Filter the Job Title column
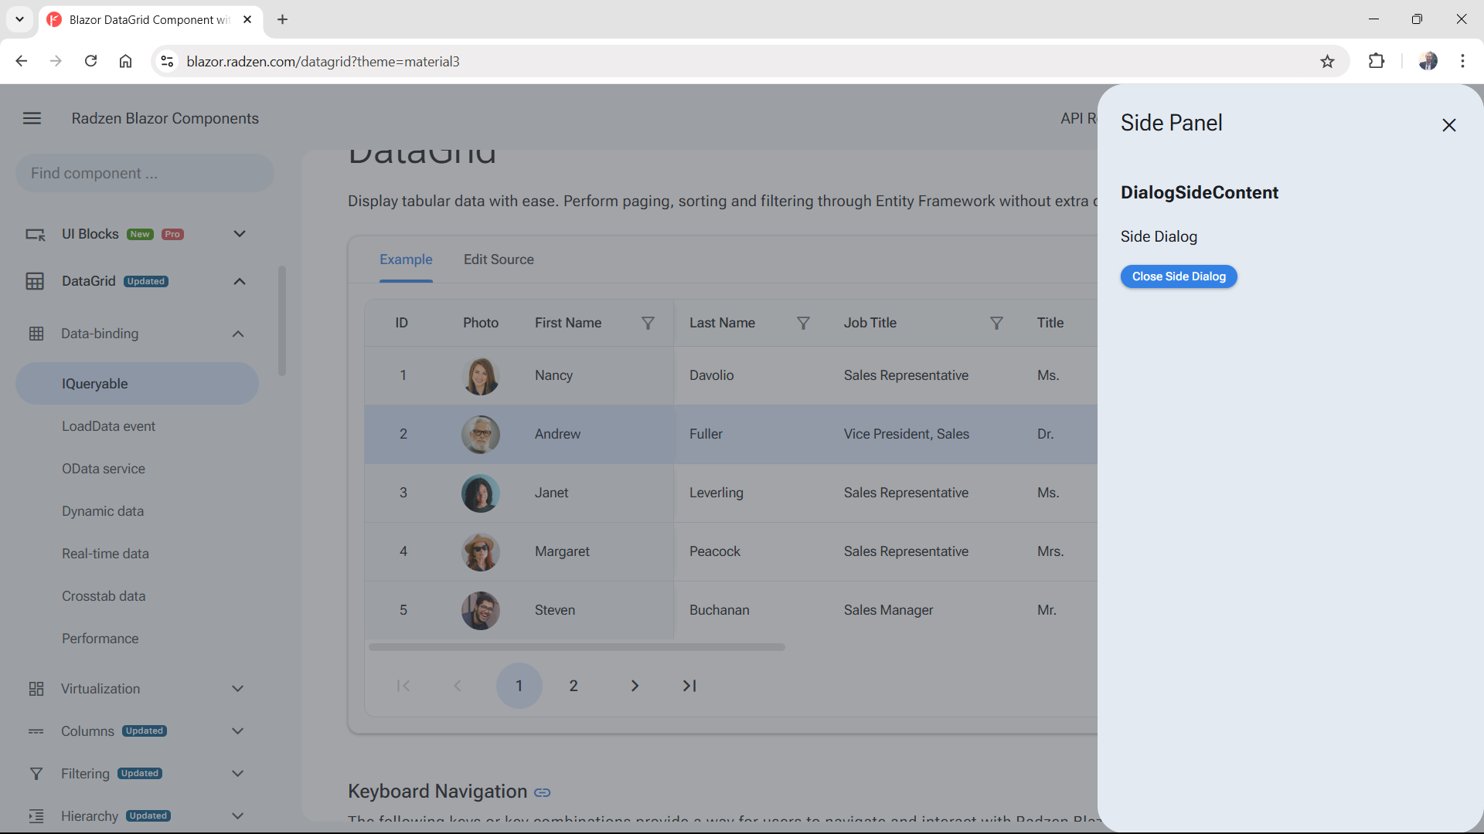The width and height of the screenshot is (1484, 834). 997,323
